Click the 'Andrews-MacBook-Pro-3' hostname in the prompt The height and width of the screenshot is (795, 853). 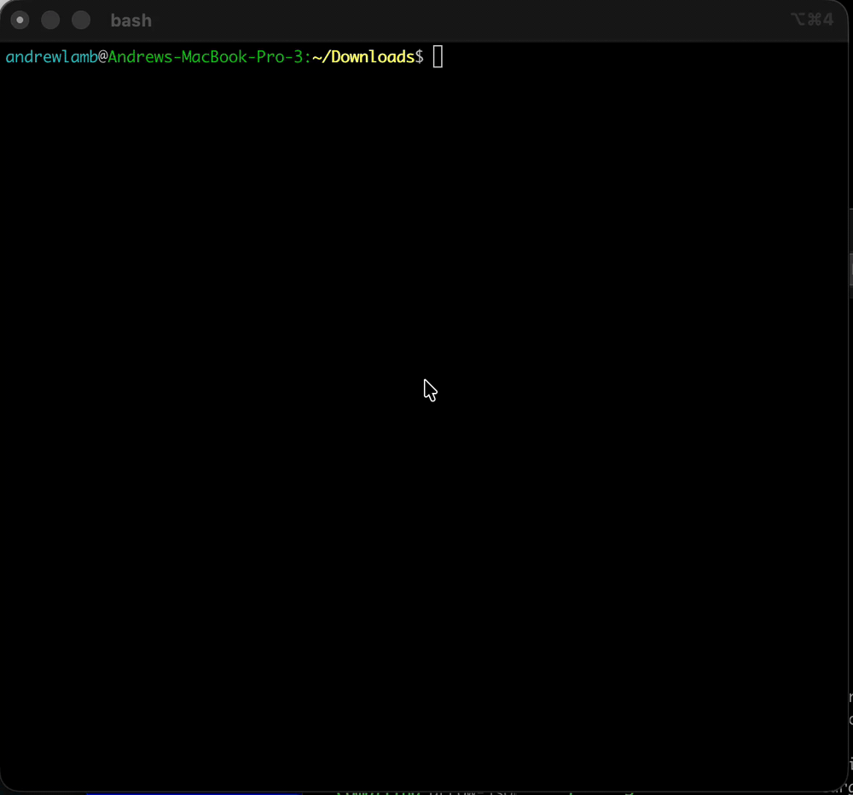(206, 57)
